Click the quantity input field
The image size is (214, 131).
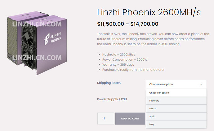pos(106,119)
